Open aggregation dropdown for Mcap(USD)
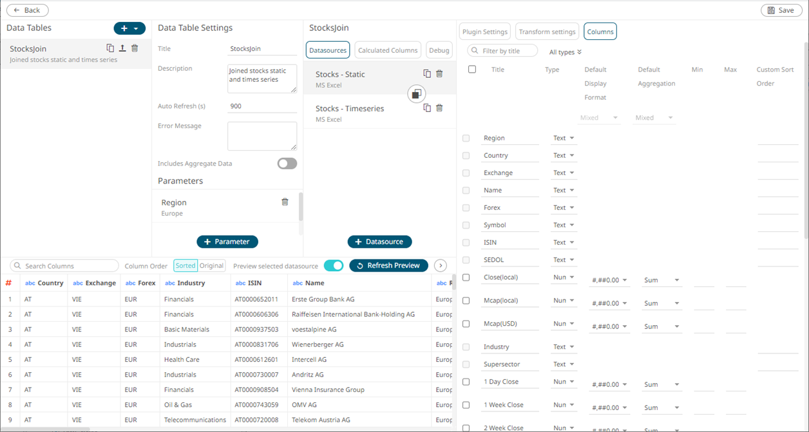The width and height of the screenshot is (809, 432). (661, 326)
